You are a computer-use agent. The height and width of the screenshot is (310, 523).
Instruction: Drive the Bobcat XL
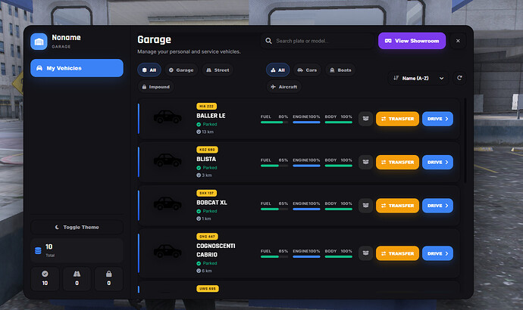click(437, 206)
